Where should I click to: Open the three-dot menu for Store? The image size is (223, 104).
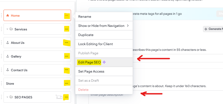tap(66, 83)
